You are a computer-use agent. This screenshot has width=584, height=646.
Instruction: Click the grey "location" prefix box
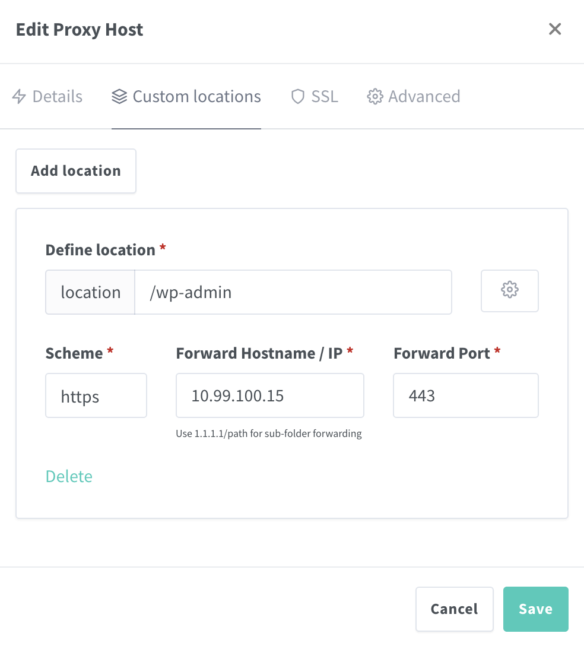90,292
